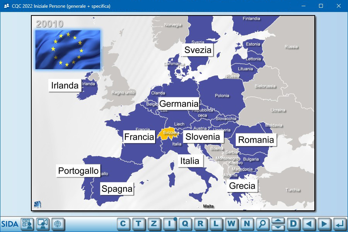Click the enter return arrow button

pos(339,224)
